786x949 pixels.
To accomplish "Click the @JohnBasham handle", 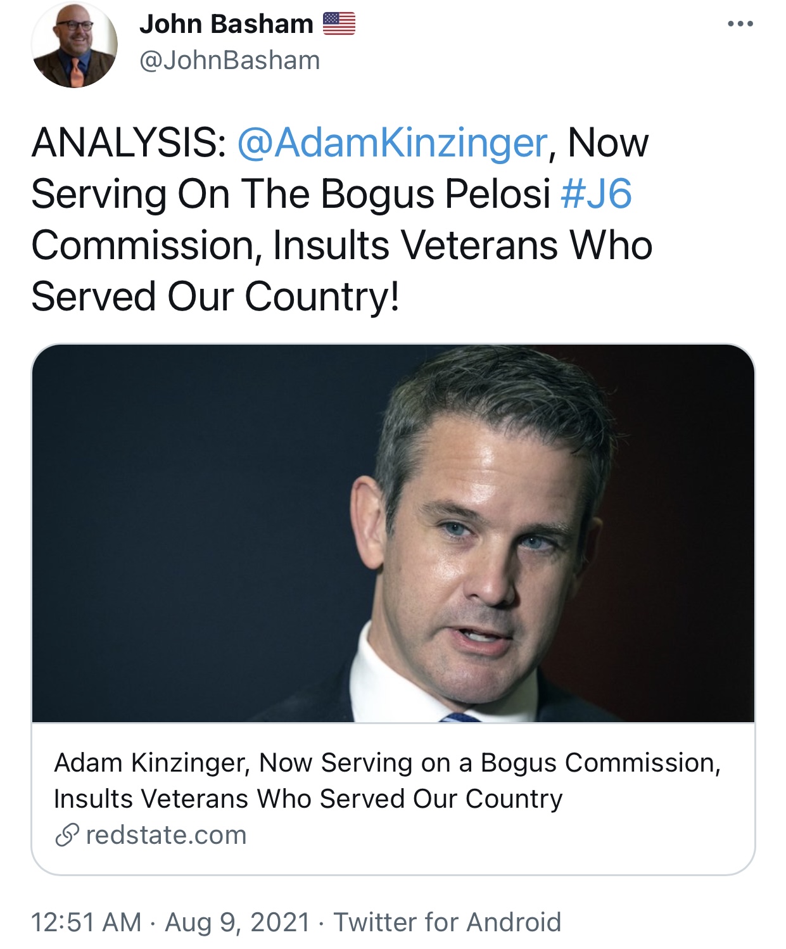I will click(x=229, y=61).
